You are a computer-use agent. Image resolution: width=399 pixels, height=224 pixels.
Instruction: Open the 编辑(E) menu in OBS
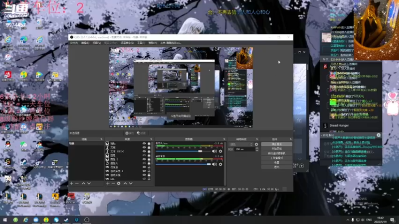85,43
